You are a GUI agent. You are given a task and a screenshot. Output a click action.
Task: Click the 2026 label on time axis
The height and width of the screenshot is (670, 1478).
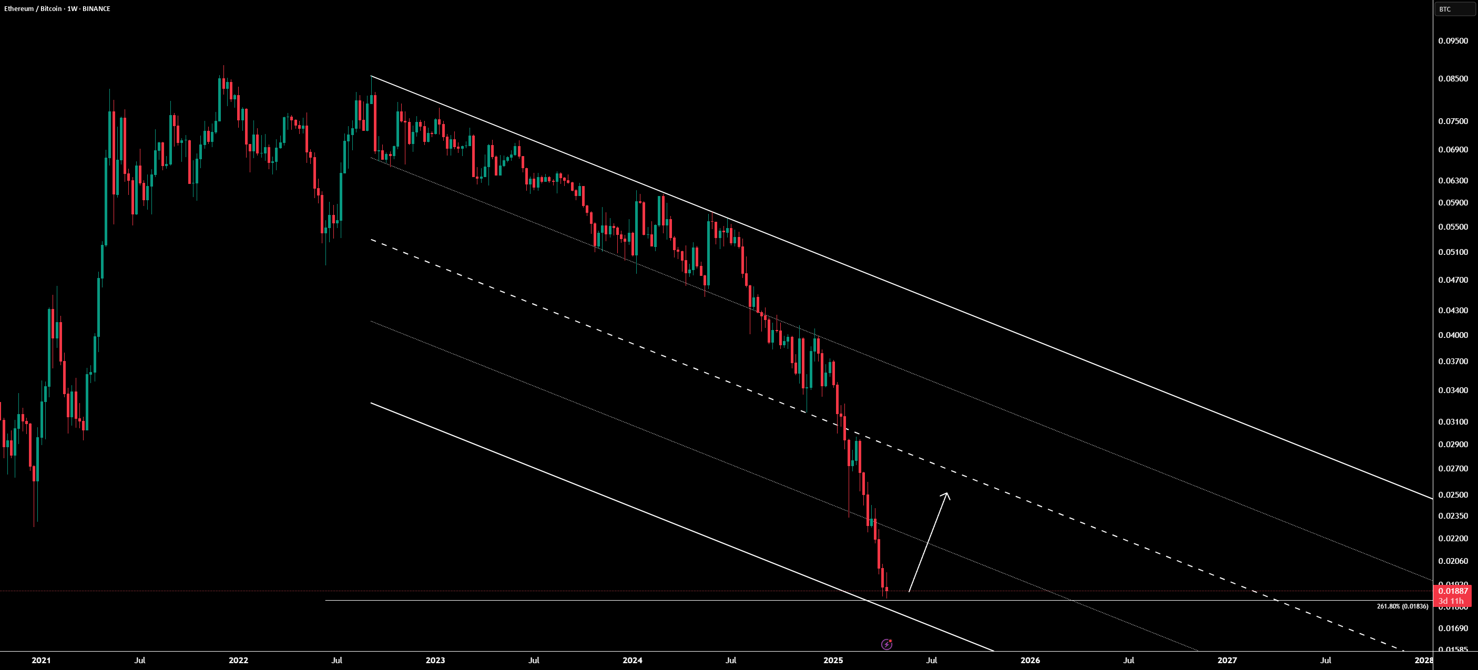click(x=1031, y=660)
